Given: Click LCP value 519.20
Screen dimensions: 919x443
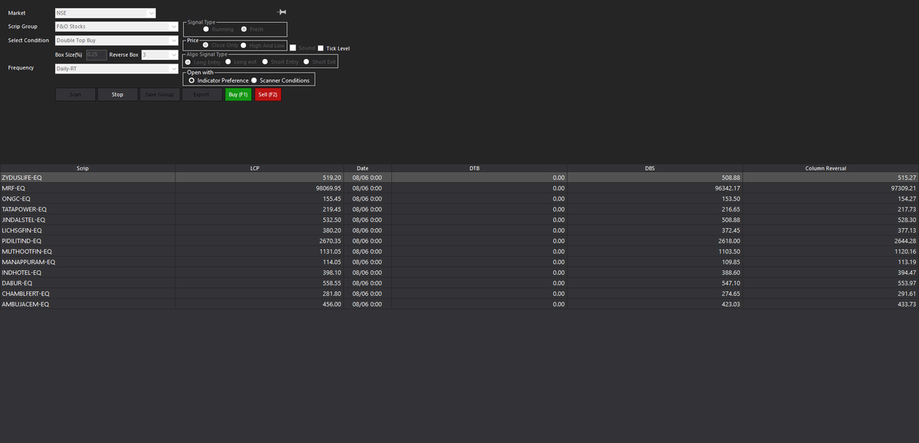Looking at the screenshot, I should (x=332, y=178).
